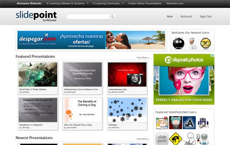Open Equations in slidepoint title link
Viewport: 230px width, 145px height.
pyautogui.click(x=31, y=125)
